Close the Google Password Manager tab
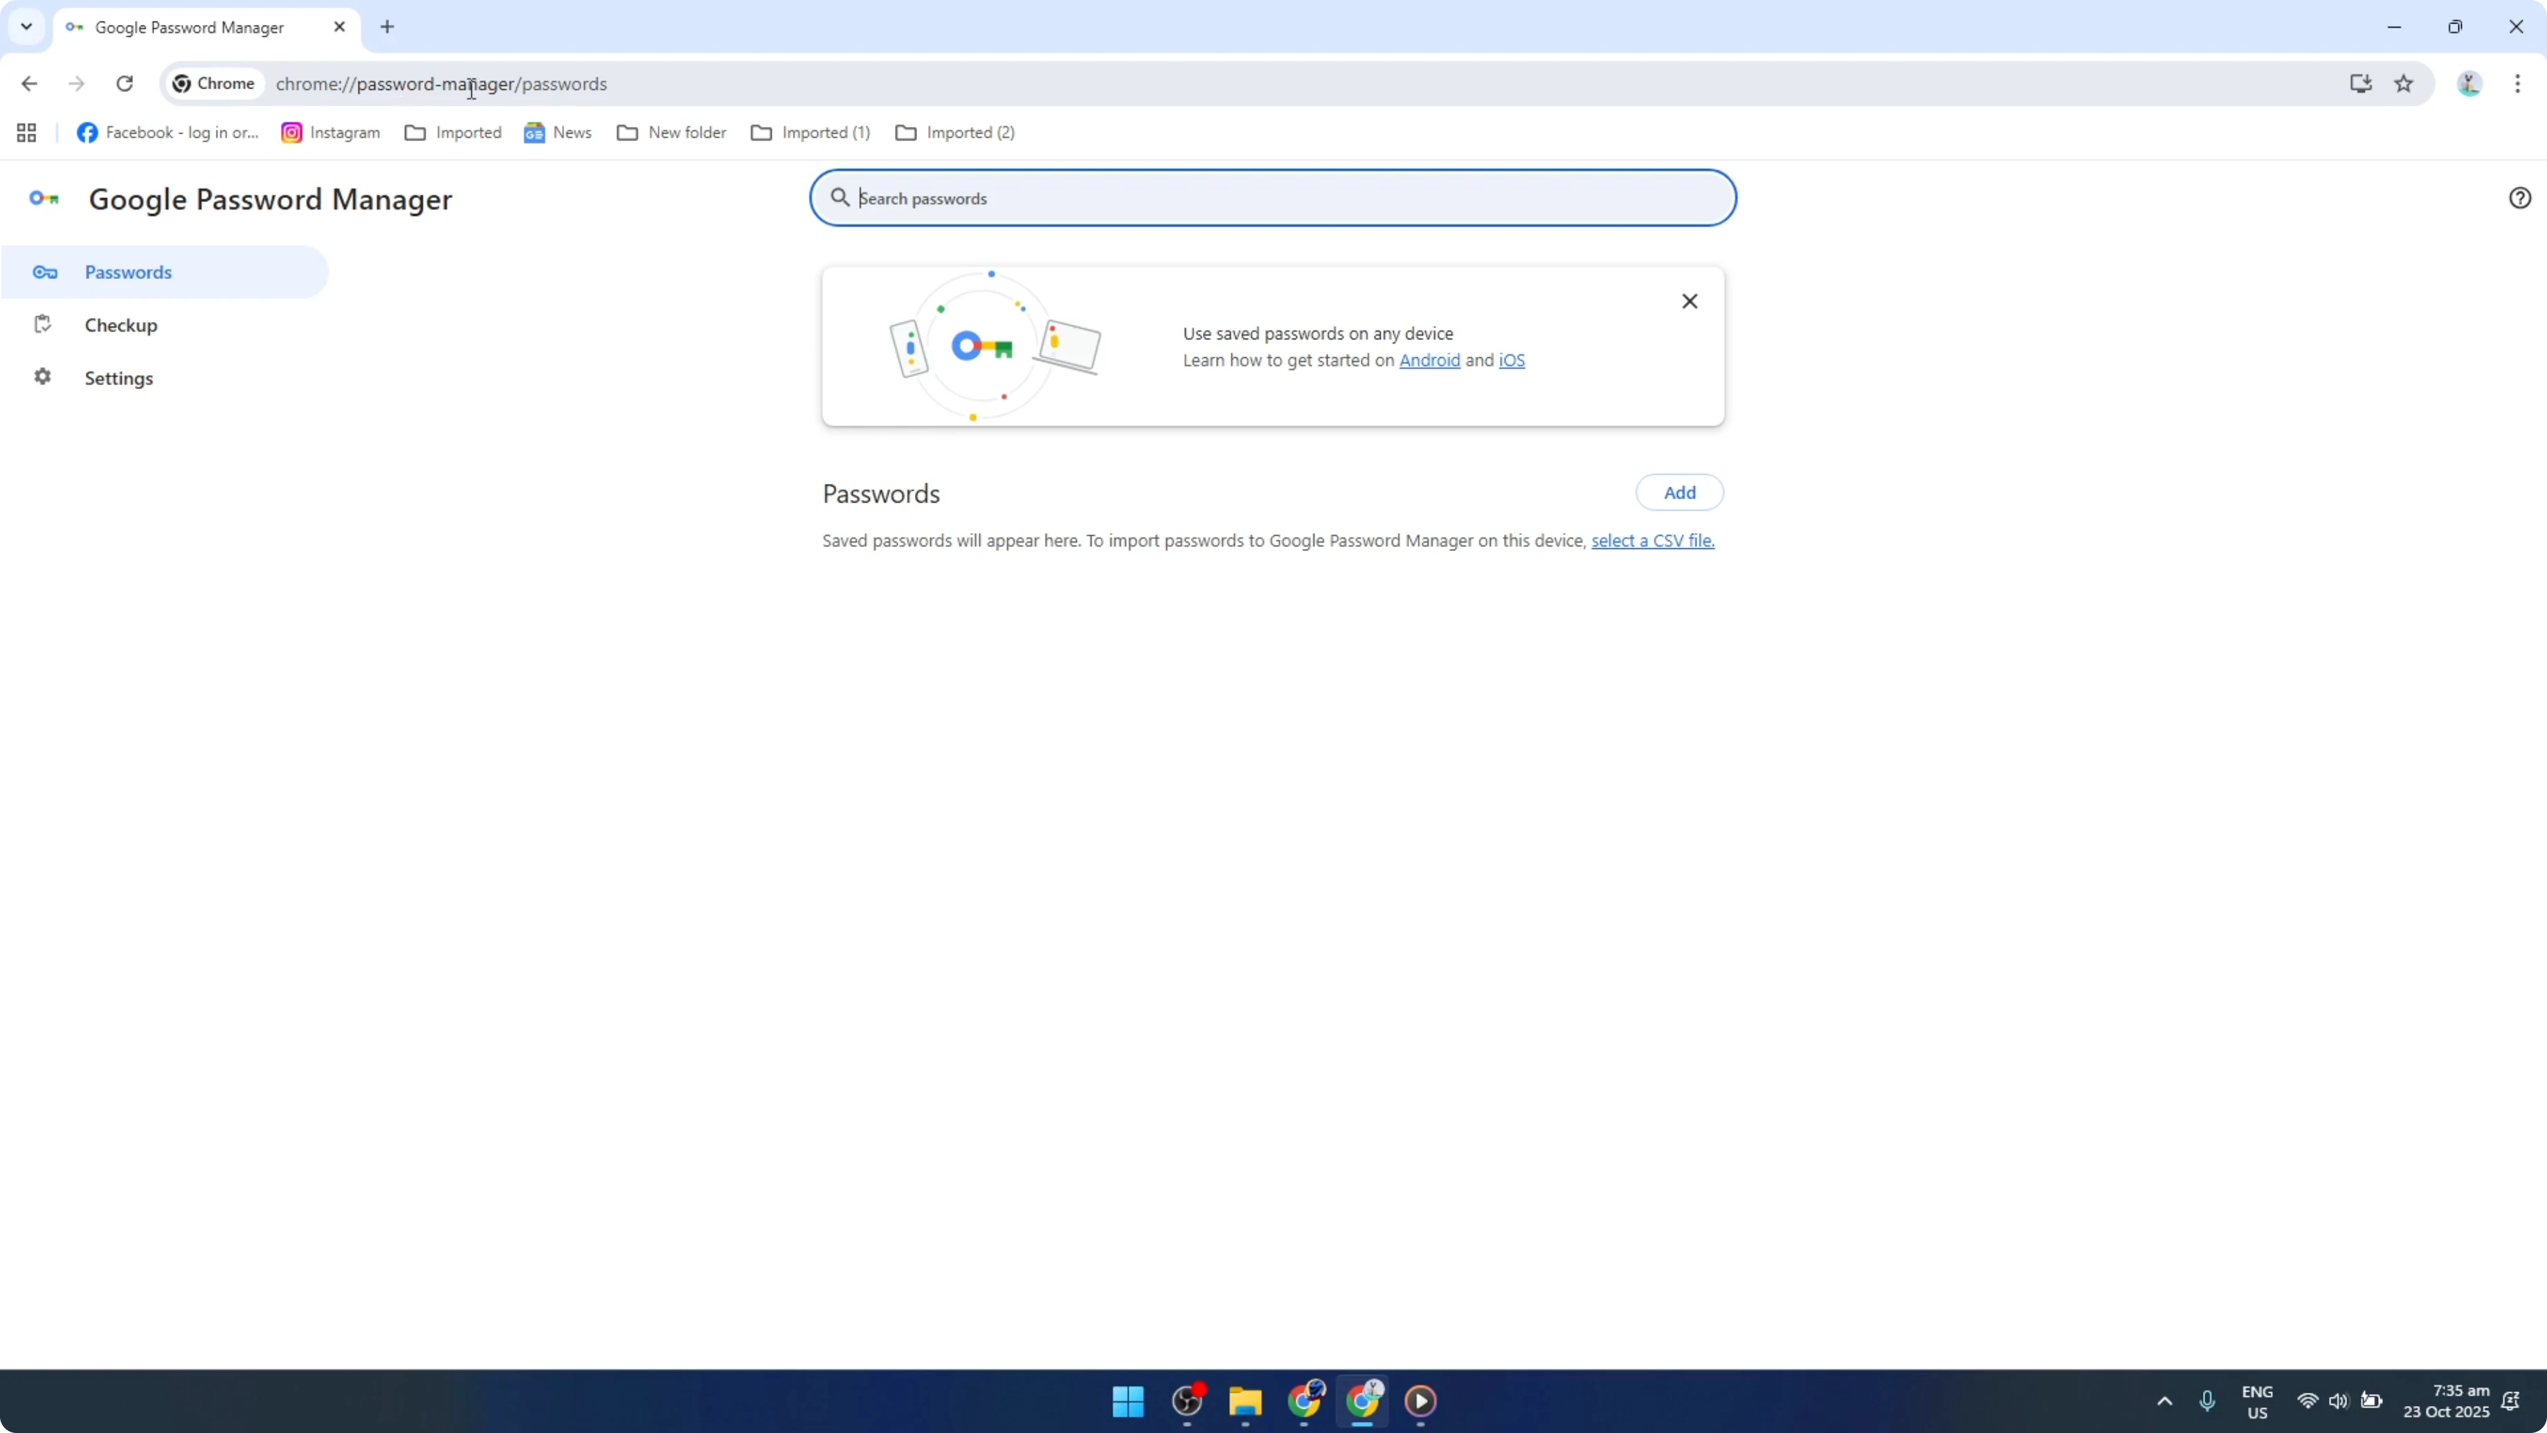This screenshot has width=2547, height=1433. [x=339, y=27]
